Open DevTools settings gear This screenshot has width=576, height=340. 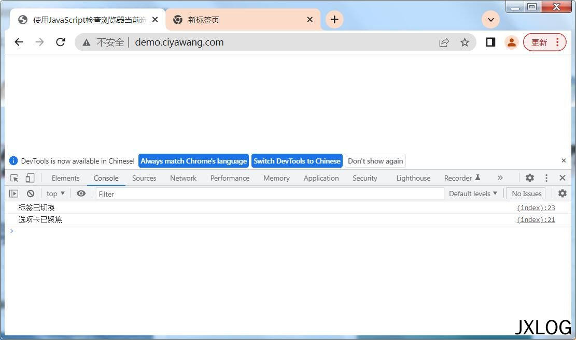click(x=529, y=178)
